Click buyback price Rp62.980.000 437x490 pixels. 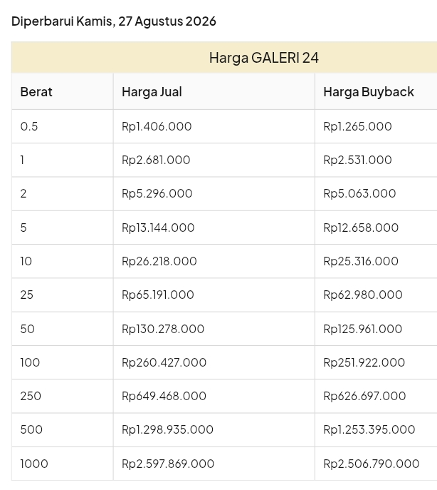(x=363, y=295)
